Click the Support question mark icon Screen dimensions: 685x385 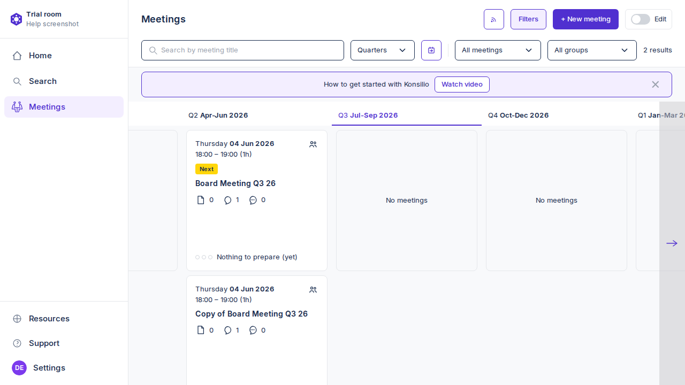[x=17, y=343]
